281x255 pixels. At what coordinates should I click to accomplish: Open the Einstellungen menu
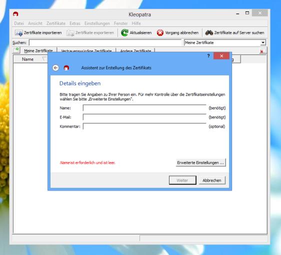97,23
